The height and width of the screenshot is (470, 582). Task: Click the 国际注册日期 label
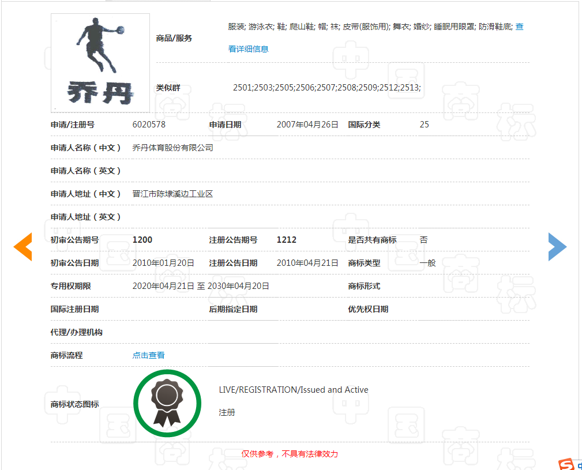click(74, 309)
